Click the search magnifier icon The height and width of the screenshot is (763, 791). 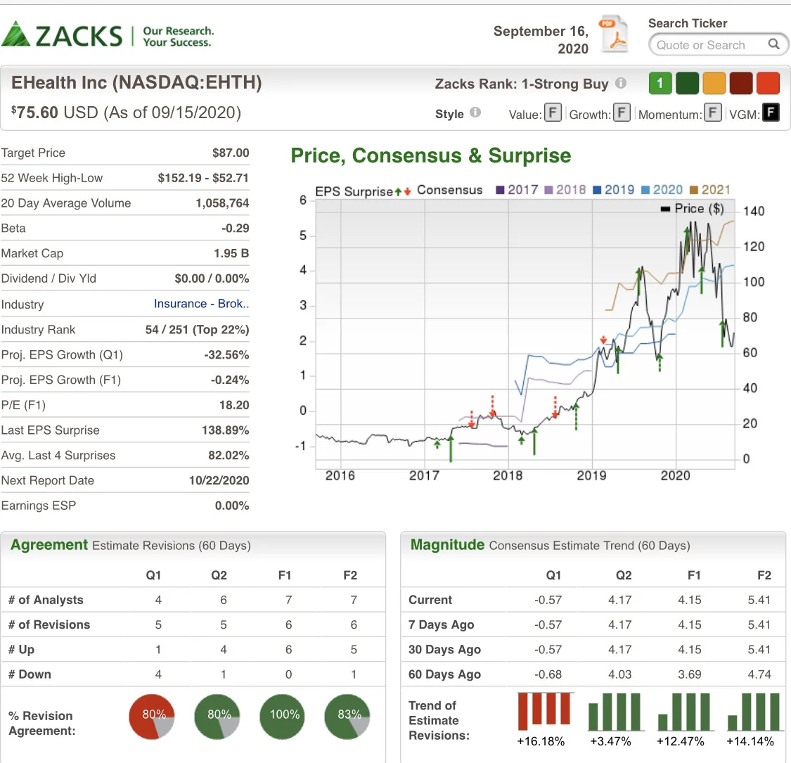tap(773, 44)
